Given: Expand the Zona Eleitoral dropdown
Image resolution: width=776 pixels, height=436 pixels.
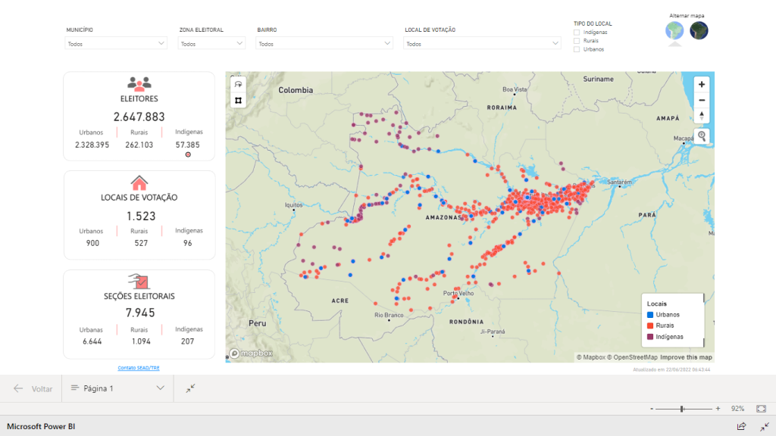Looking at the screenshot, I should [211, 44].
